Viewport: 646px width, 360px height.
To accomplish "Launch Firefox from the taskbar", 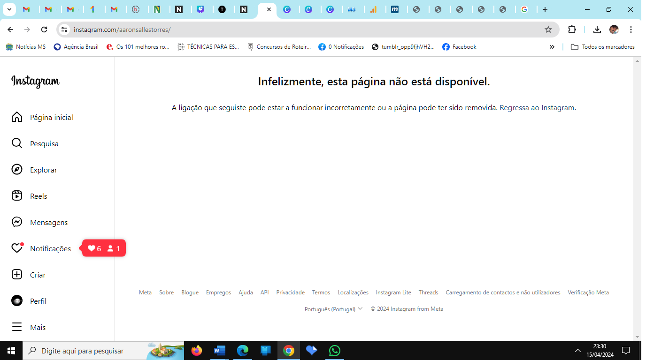I will (197, 351).
